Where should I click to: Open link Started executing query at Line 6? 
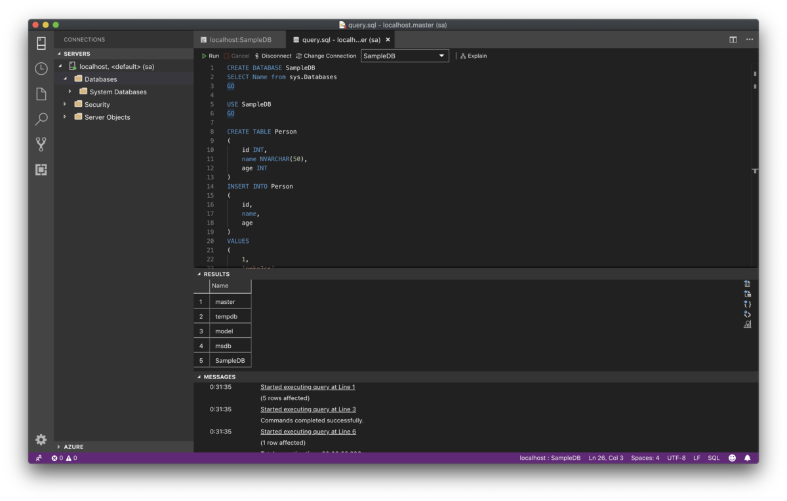pos(308,432)
